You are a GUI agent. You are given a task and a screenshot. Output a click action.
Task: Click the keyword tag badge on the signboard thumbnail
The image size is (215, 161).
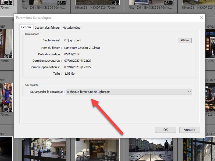(x=166, y=3)
